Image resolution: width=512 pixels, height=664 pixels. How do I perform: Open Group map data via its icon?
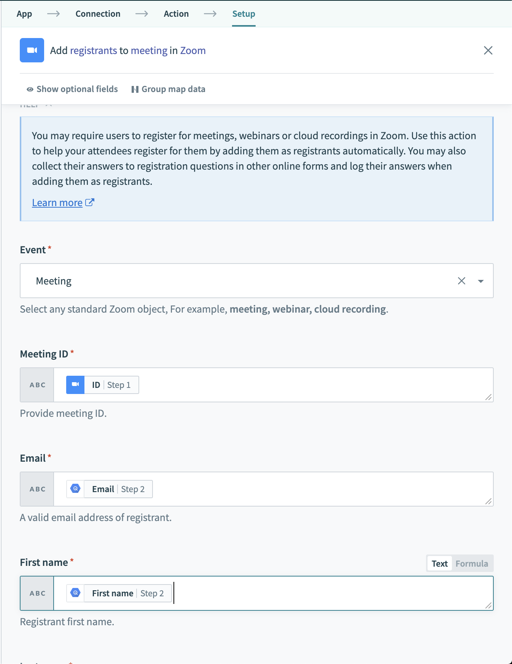tap(136, 89)
